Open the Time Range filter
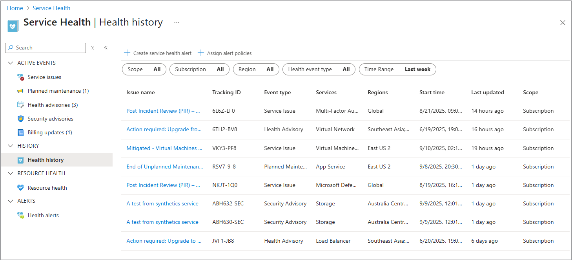The height and width of the screenshot is (260, 572). 397,70
